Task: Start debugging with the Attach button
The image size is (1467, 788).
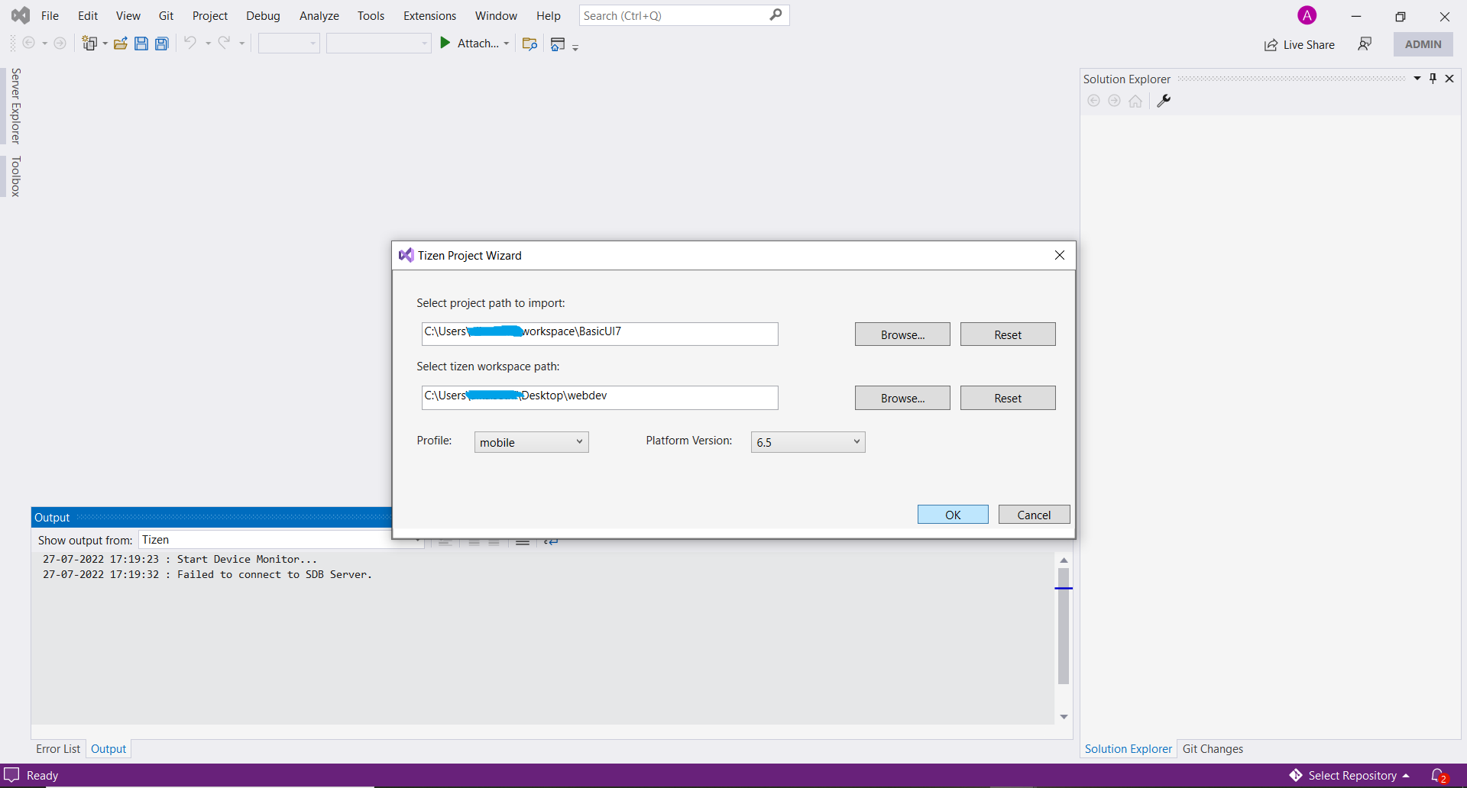Action: pyautogui.click(x=469, y=44)
